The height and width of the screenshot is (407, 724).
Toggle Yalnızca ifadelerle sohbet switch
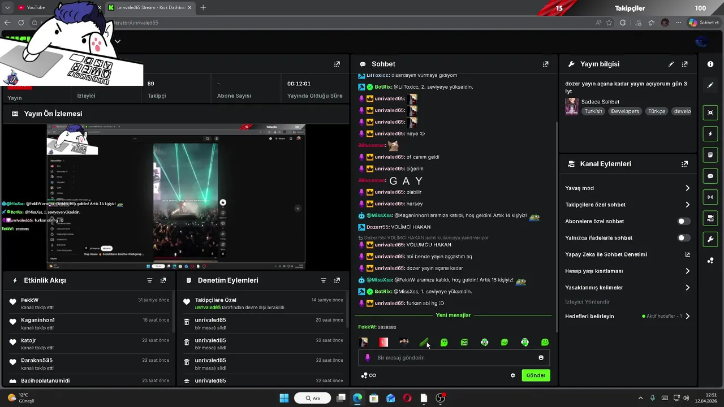tap(684, 238)
